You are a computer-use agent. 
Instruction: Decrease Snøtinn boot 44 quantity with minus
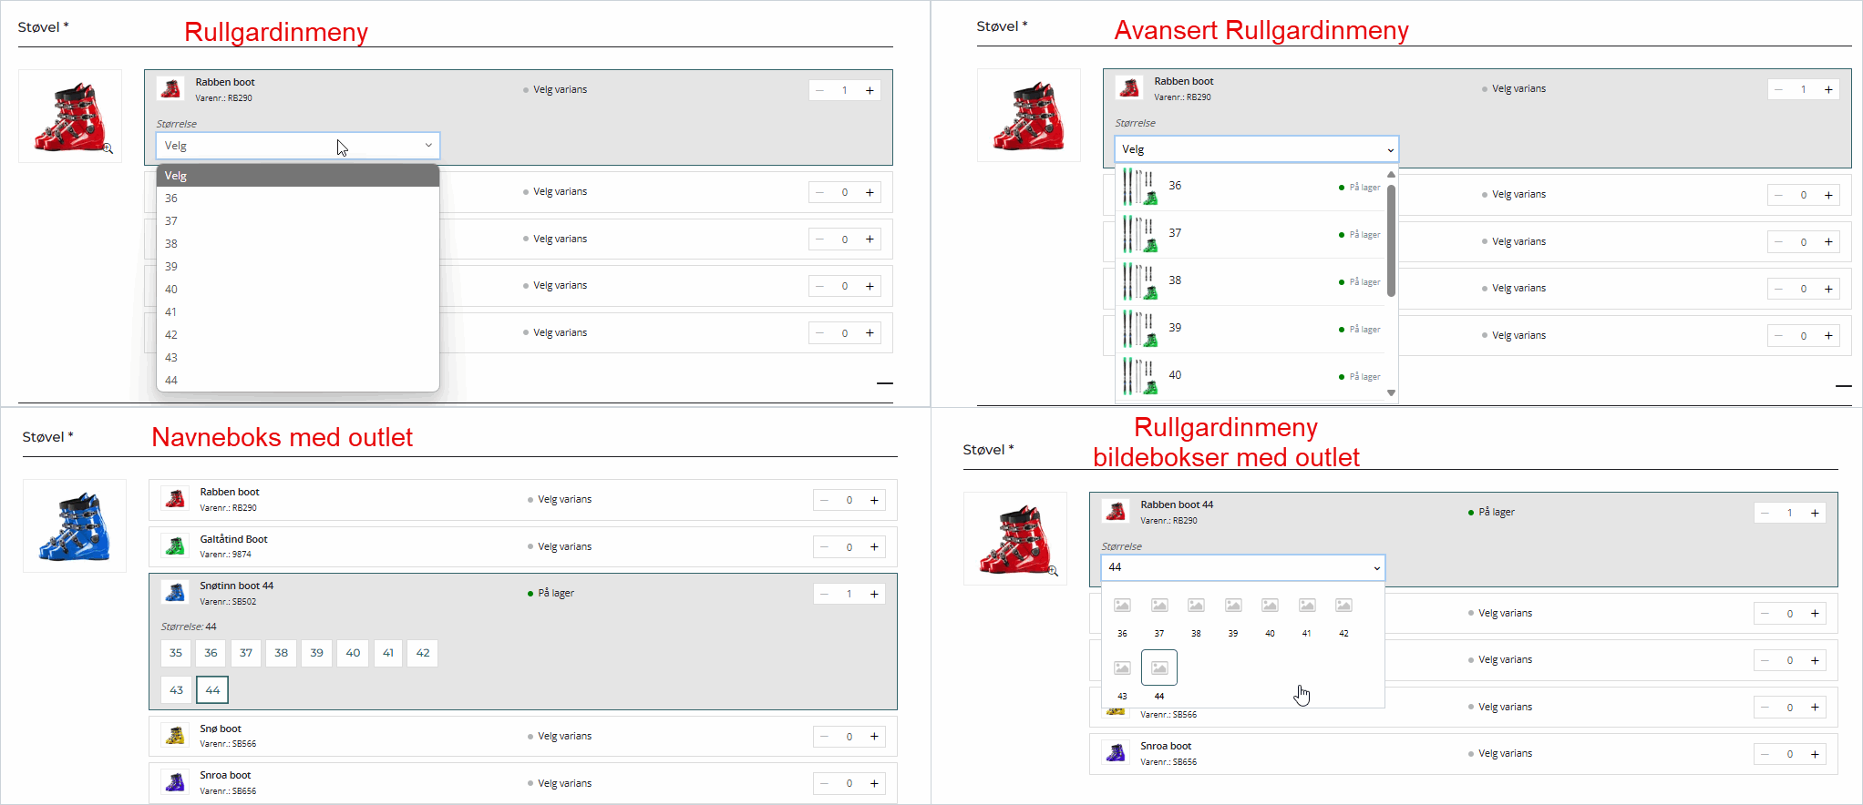pos(825,595)
